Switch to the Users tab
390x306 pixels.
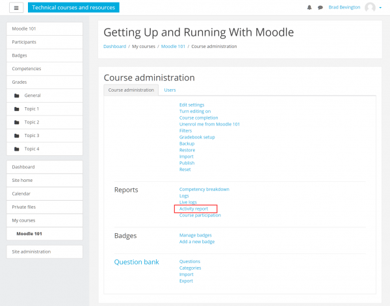(x=170, y=90)
